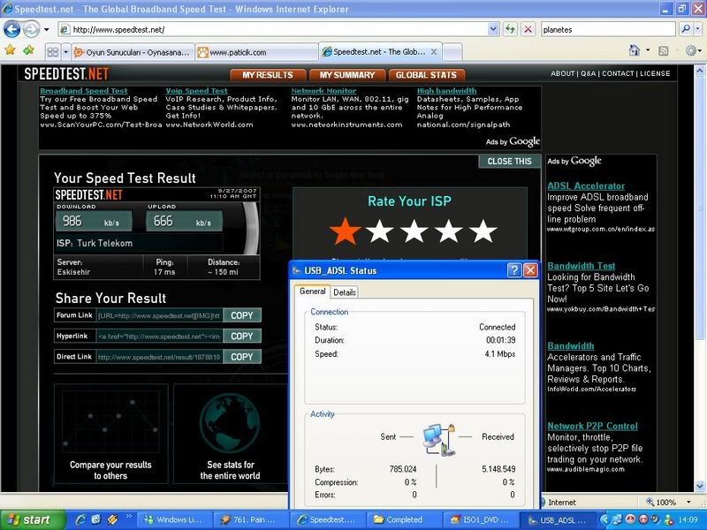This screenshot has width=707, height=530.
Task: Switch to the 'Completed' folder taskbar button
Action: click(x=404, y=519)
